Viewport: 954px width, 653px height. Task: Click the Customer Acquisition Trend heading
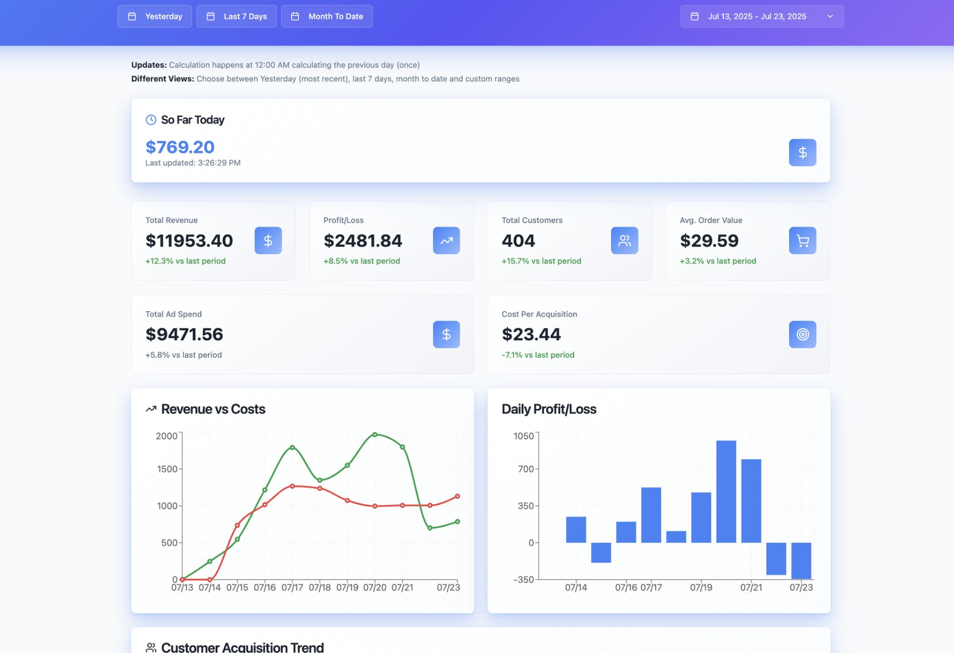pyautogui.click(x=242, y=647)
